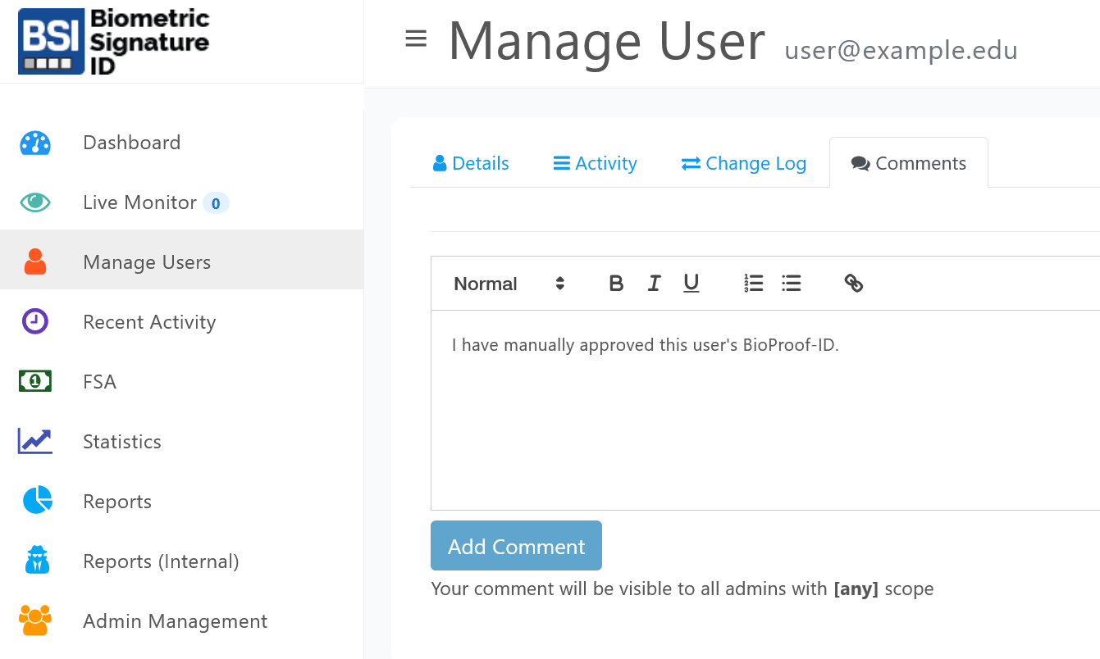The height and width of the screenshot is (659, 1100).
Task: Toggle underline formatting in editor
Action: 691,284
